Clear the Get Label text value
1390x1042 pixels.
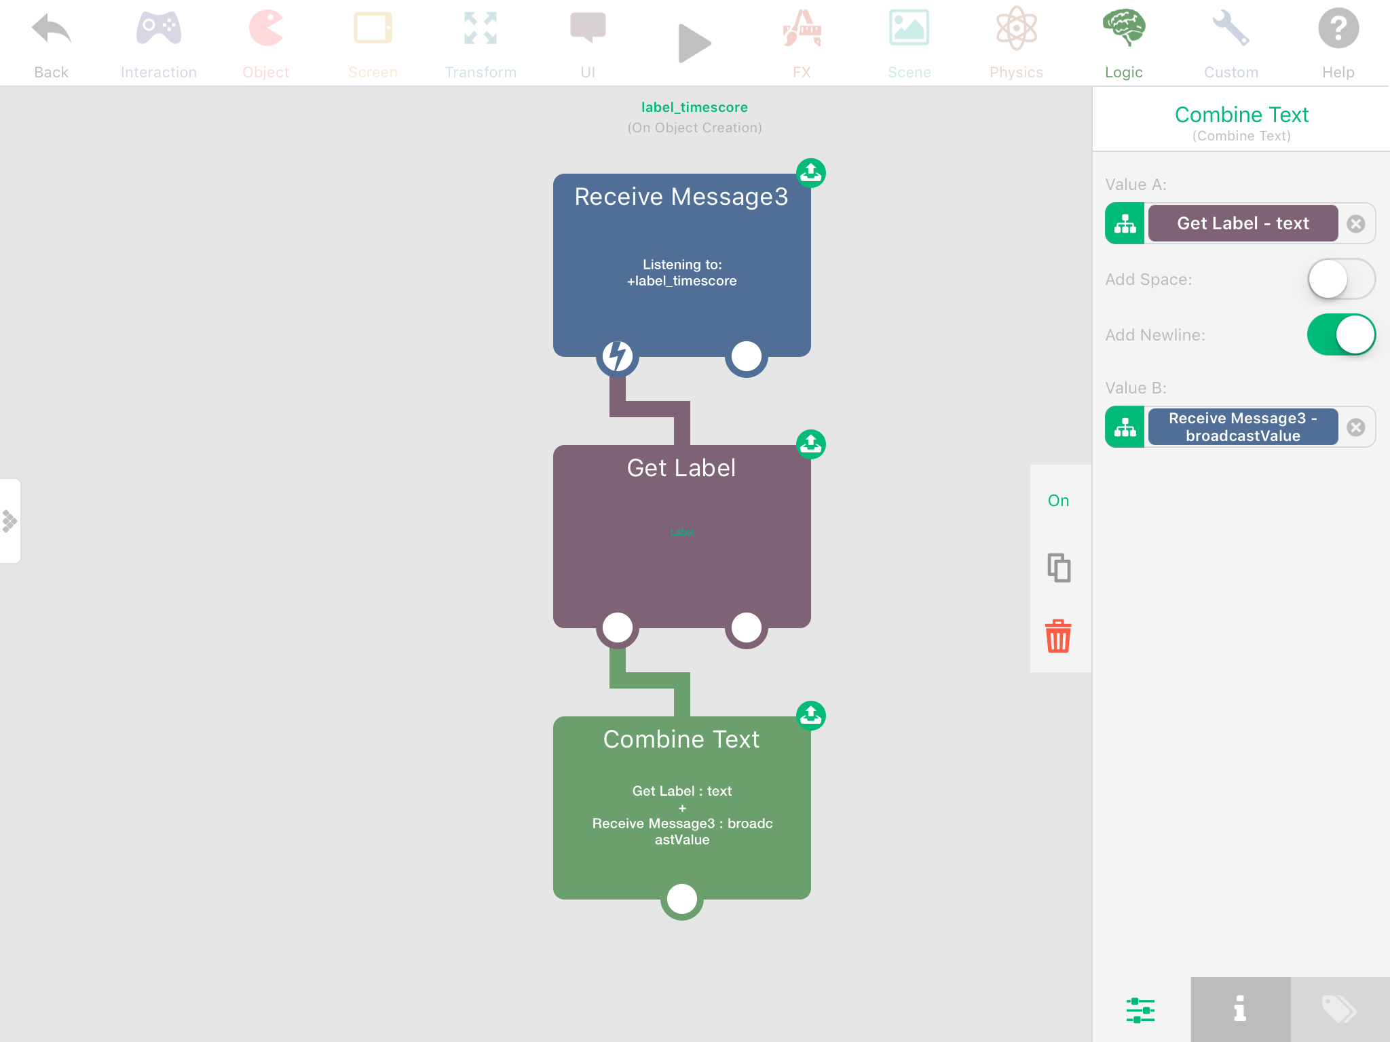1355,224
